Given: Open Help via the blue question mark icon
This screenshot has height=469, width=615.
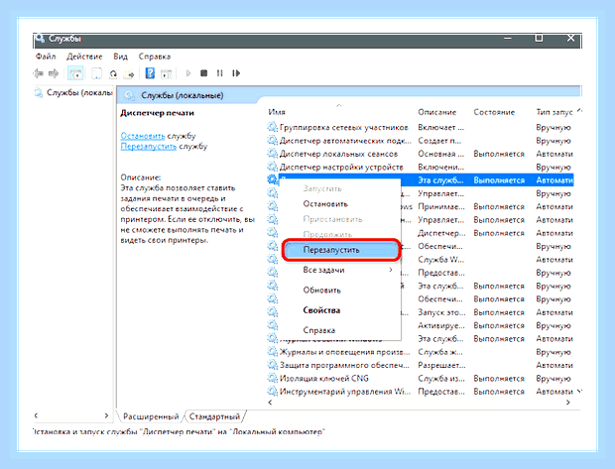Looking at the screenshot, I should coord(150,73).
